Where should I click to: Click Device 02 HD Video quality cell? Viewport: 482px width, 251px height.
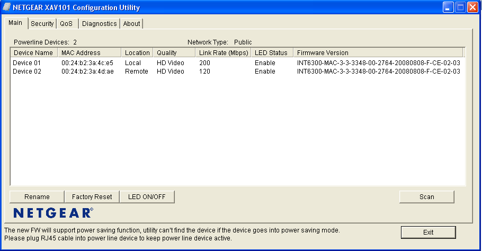171,71
